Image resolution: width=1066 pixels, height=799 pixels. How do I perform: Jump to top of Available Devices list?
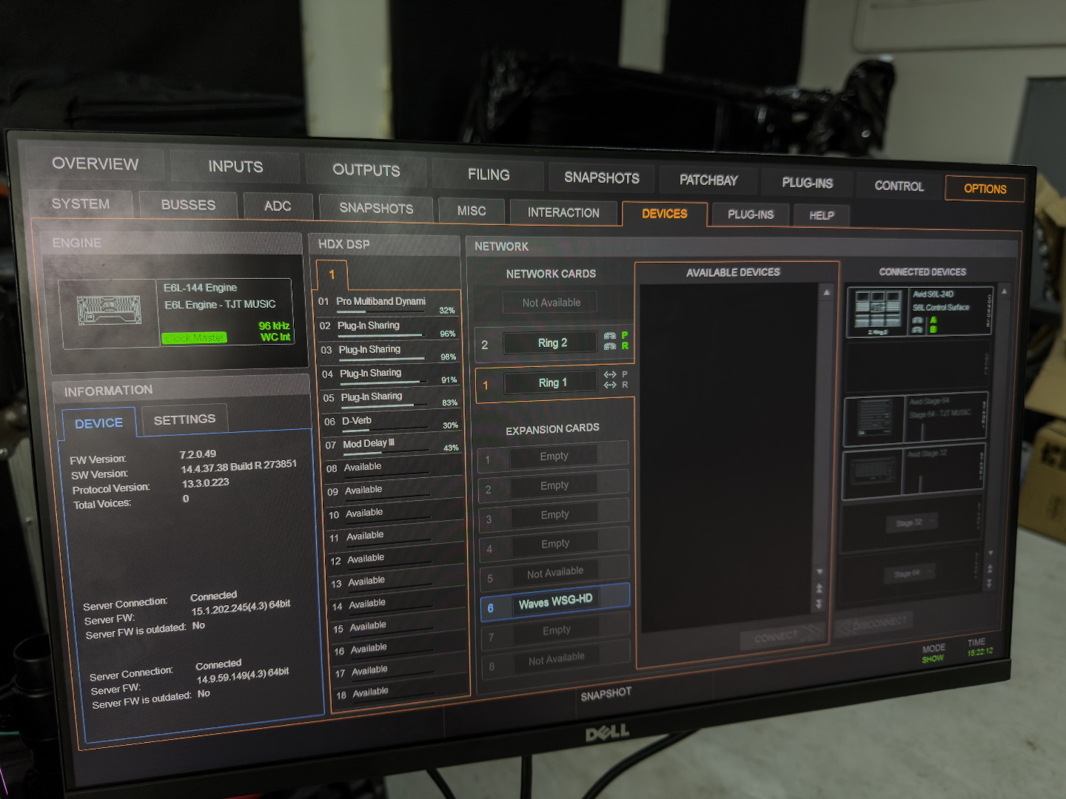[819, 588]
